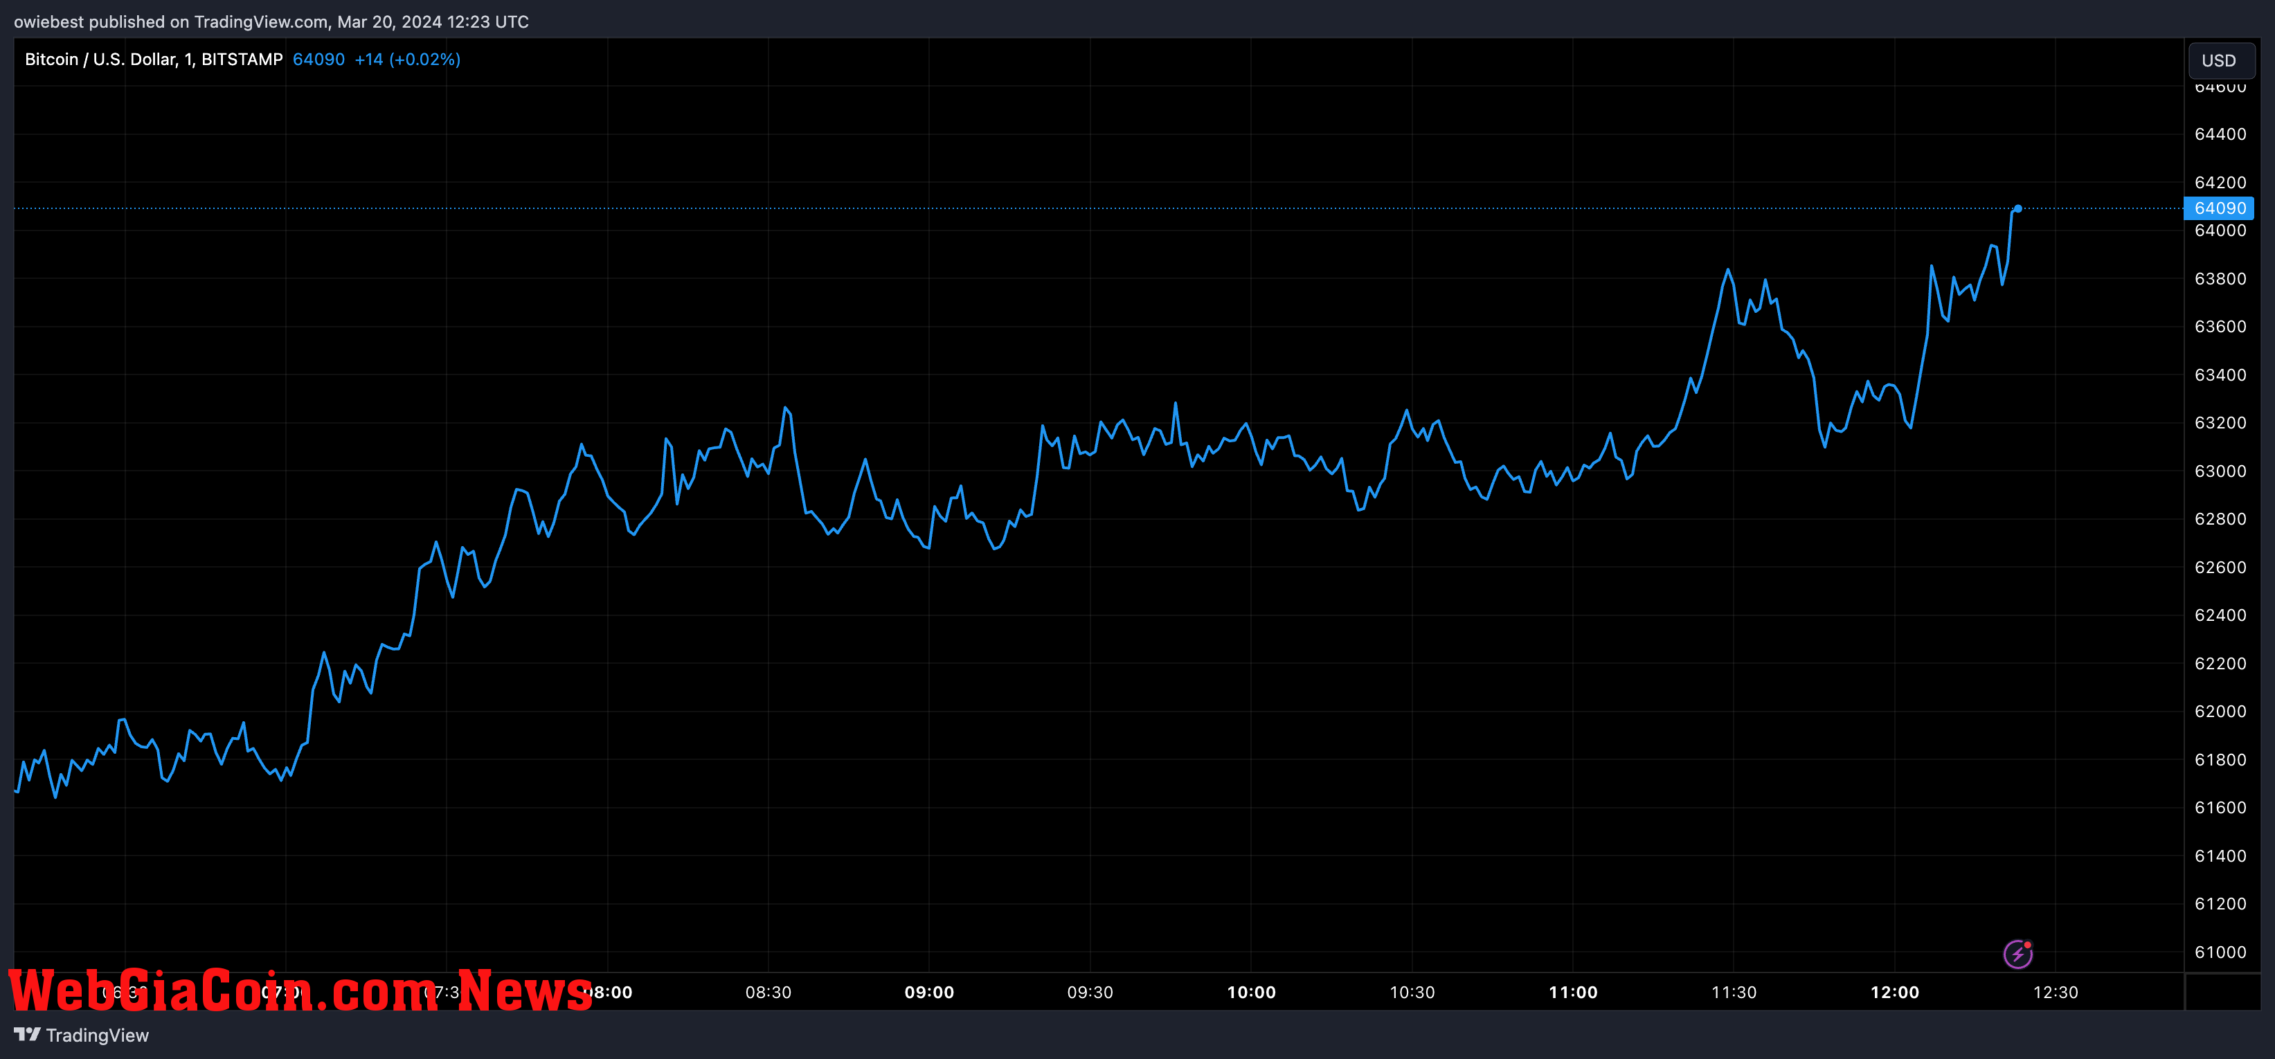Click the current price label 64090 on axis
Viewport: 2275px width, 1059px height.
[2220, 208]
